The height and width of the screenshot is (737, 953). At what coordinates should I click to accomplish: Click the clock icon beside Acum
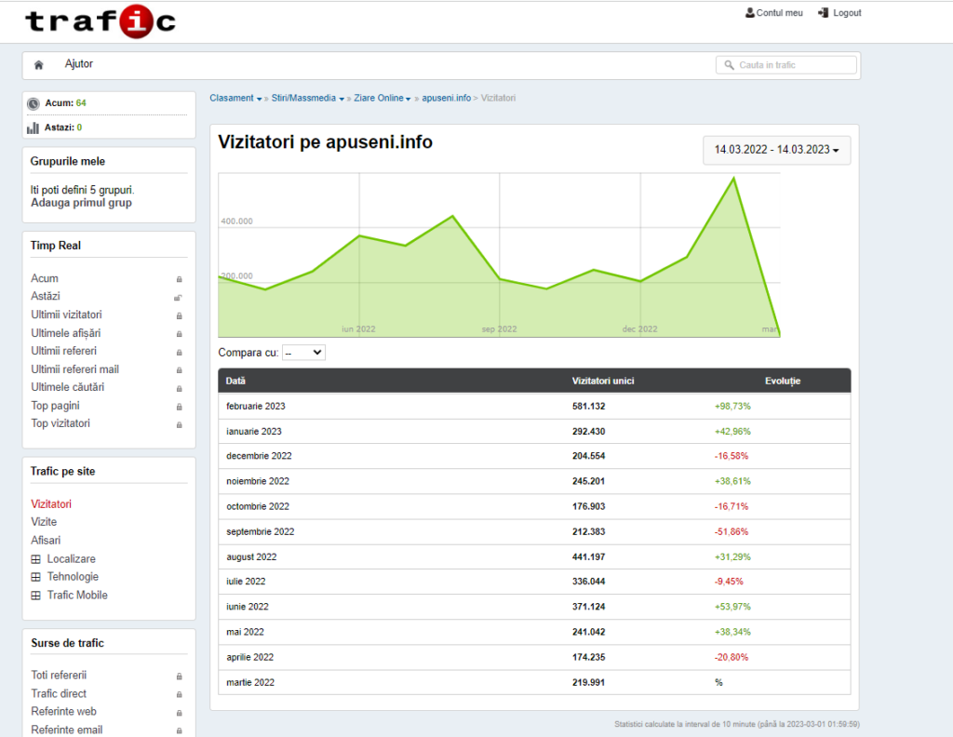coord(34,103)
